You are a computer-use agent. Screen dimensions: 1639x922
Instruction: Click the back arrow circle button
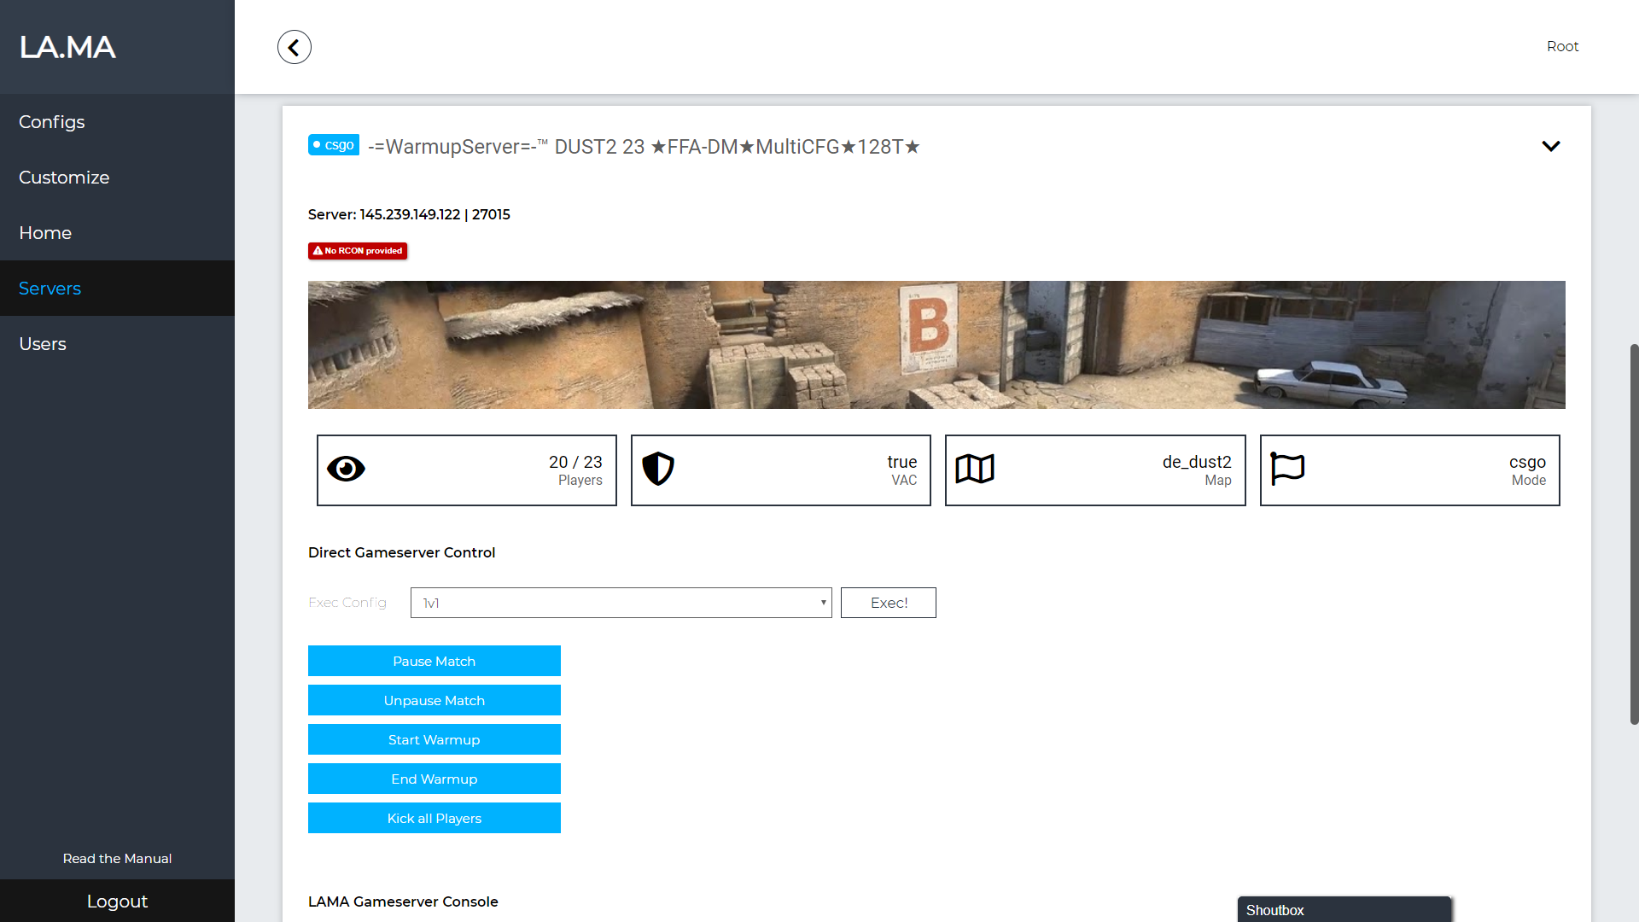pyautogui.click(x=295, y=47)
